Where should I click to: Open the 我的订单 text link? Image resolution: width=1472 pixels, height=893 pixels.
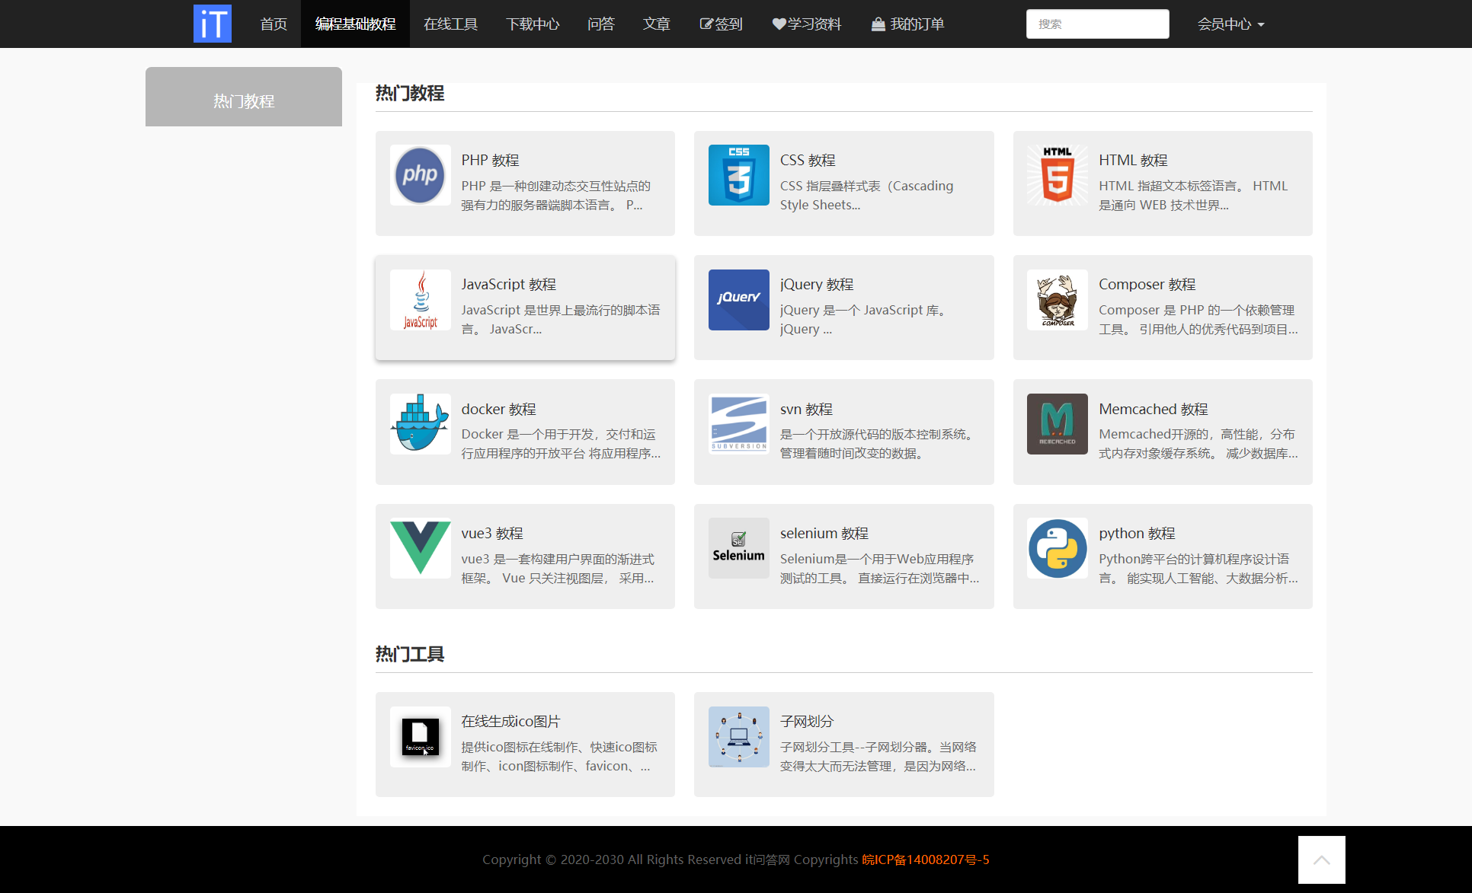coord(917,24)
